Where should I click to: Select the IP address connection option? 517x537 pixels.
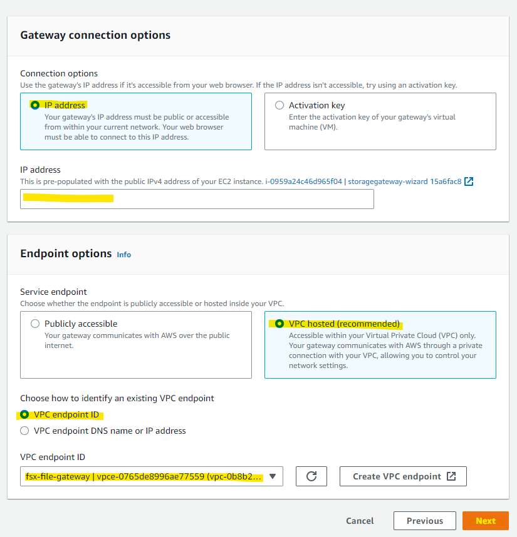coord(36,105)
